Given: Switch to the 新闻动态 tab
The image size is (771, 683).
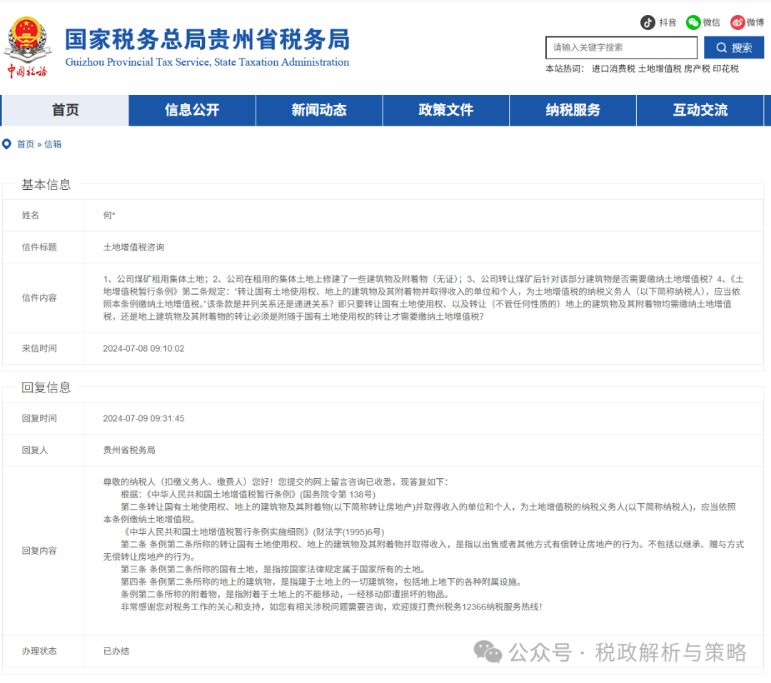Looking at the screenshot, I should [x=319, y=111].
